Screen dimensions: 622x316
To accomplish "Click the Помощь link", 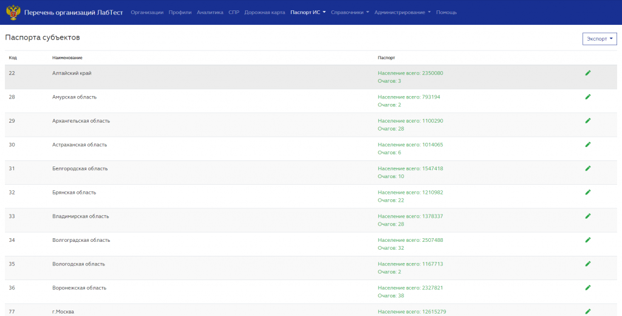I will tap(446, 12).
